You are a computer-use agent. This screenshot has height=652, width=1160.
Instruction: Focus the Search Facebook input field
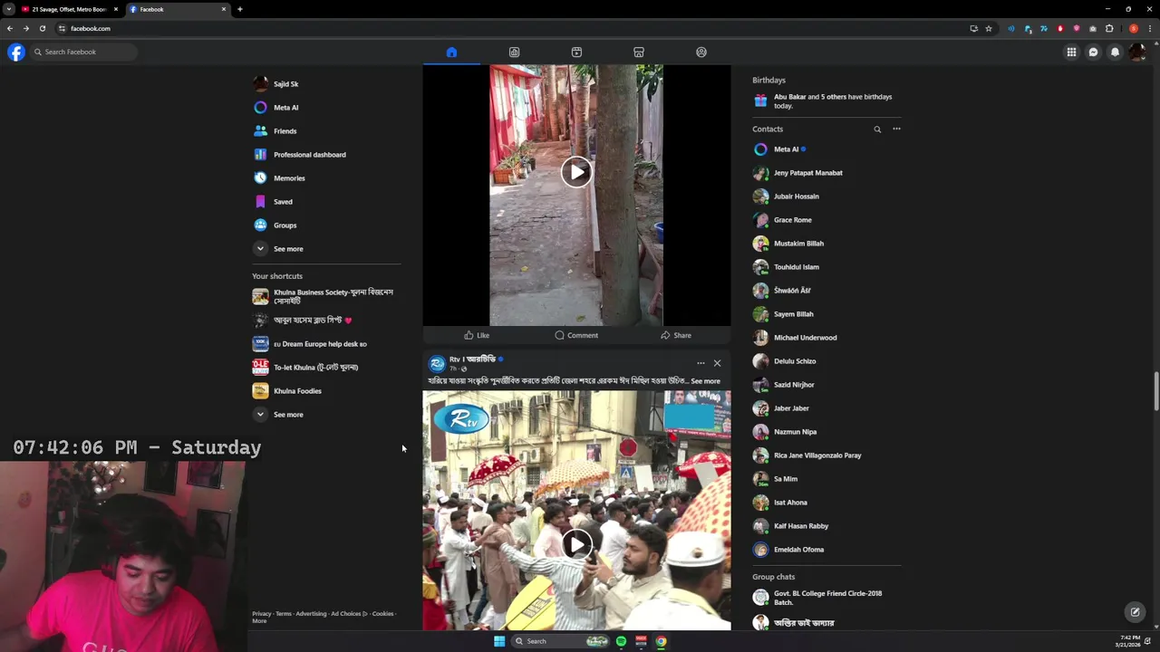coord(83,52)
